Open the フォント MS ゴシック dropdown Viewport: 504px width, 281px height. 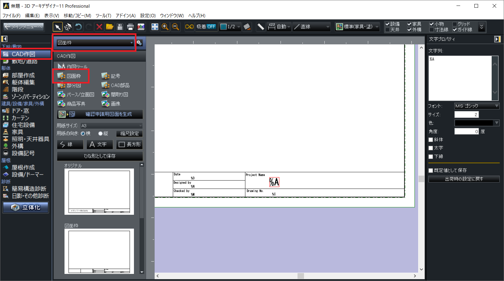tap(477, 106)
